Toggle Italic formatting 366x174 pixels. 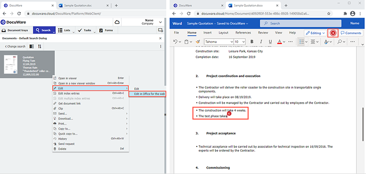click(x=261, y=42)
